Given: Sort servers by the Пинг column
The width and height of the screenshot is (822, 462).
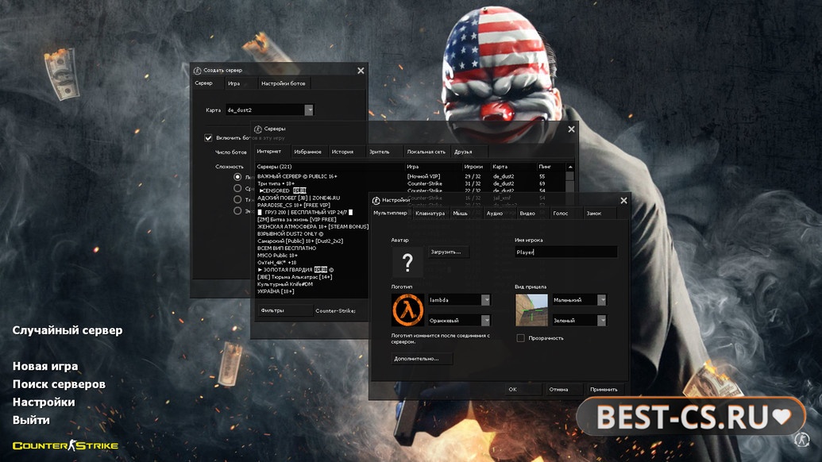Looking at the screenshot, I should [551, 167].
